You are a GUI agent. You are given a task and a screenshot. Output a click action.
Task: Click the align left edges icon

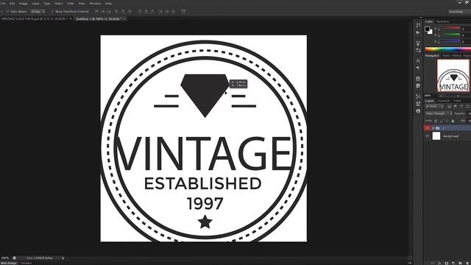tap(116, 12)
